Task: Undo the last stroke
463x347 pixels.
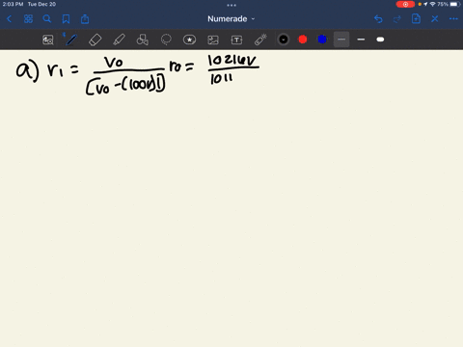Action: (378, 19)
